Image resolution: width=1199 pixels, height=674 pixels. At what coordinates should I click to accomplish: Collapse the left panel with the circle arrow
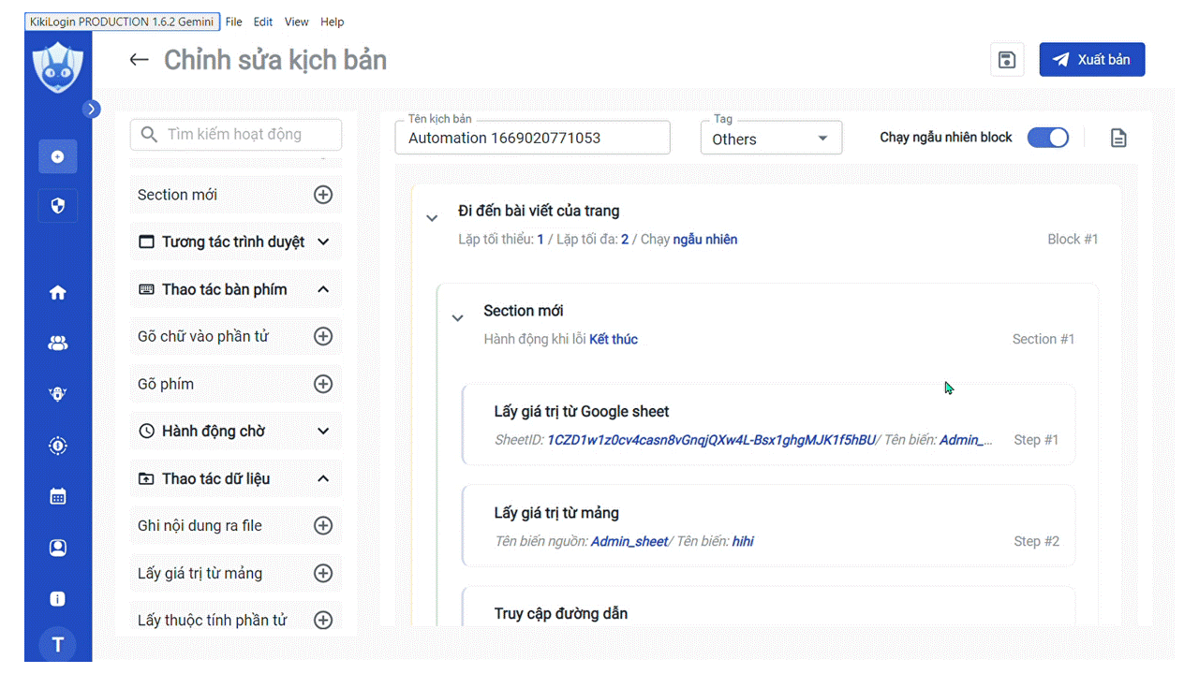point(91,109)
